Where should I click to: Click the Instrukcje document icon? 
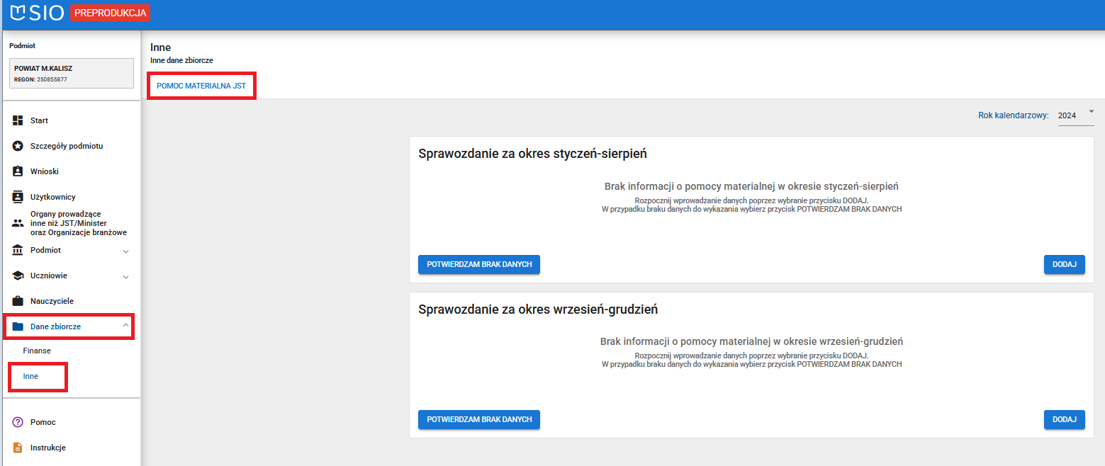click(x=18, y=448)
